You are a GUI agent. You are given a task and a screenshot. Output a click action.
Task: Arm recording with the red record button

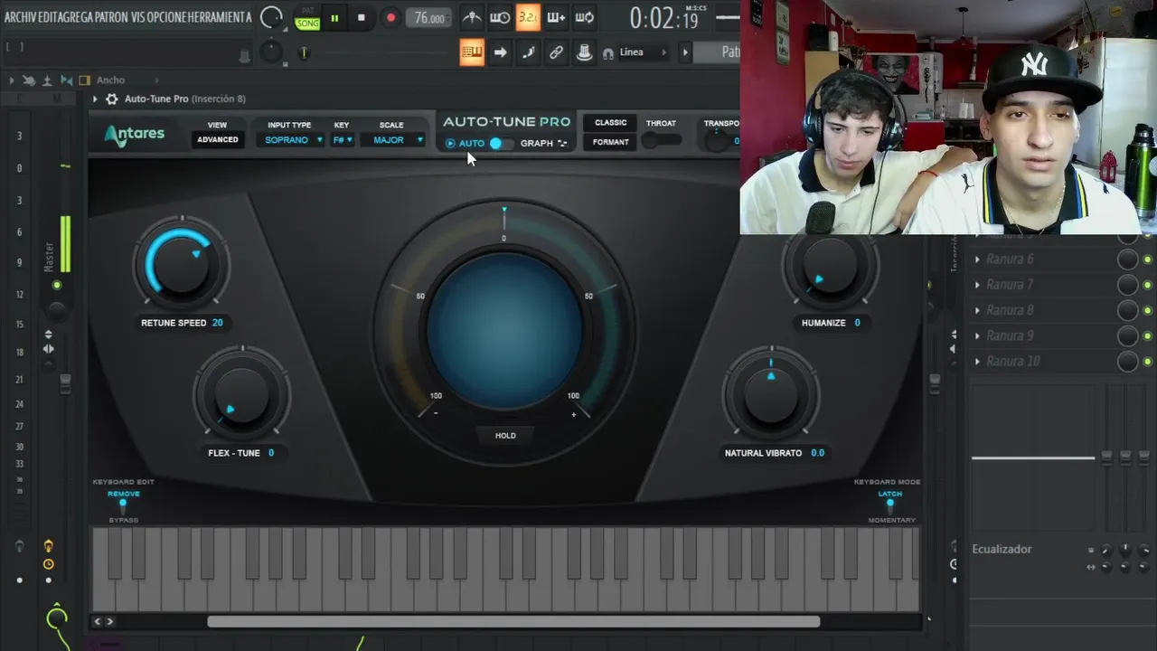coord(390,17)
